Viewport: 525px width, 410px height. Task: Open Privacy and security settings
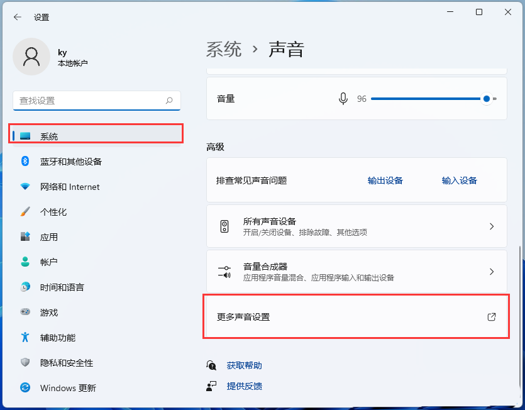tap(66, 363)
